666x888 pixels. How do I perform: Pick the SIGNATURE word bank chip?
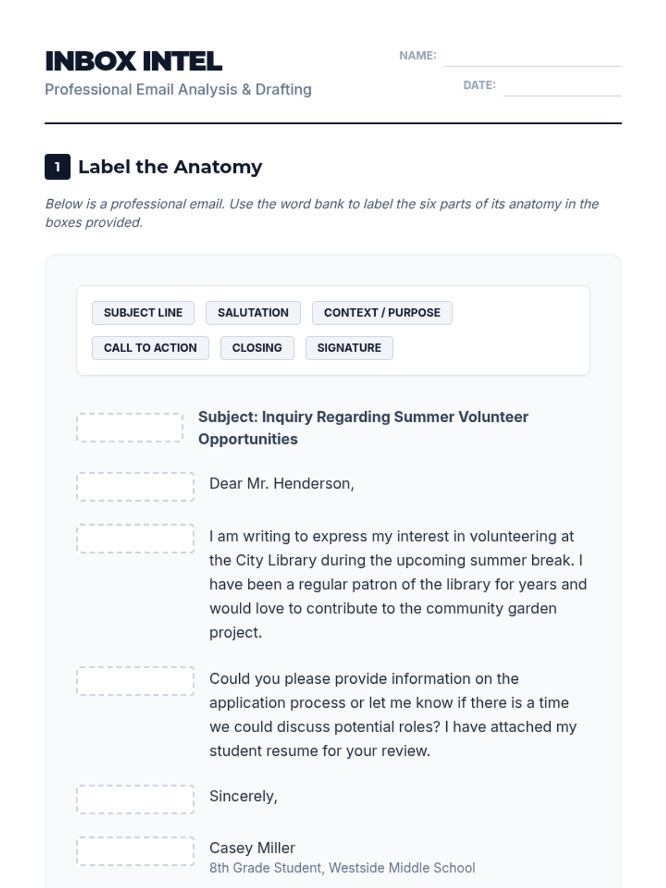point(349,348)
